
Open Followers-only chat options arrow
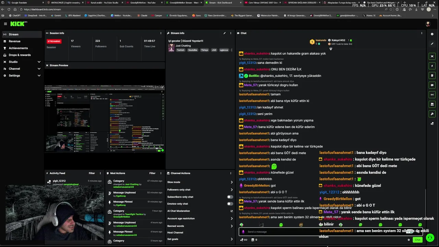coord(232,190)
